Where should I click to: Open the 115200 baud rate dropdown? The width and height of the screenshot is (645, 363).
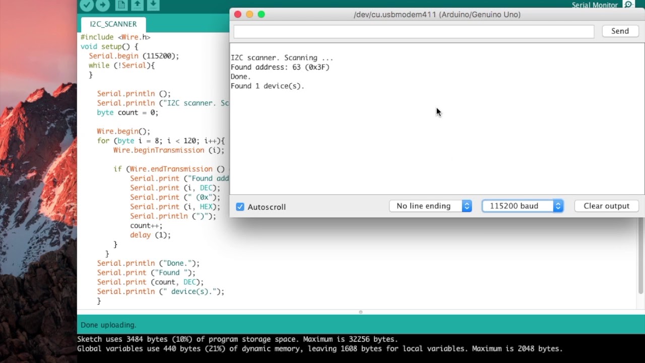(523, 206)
